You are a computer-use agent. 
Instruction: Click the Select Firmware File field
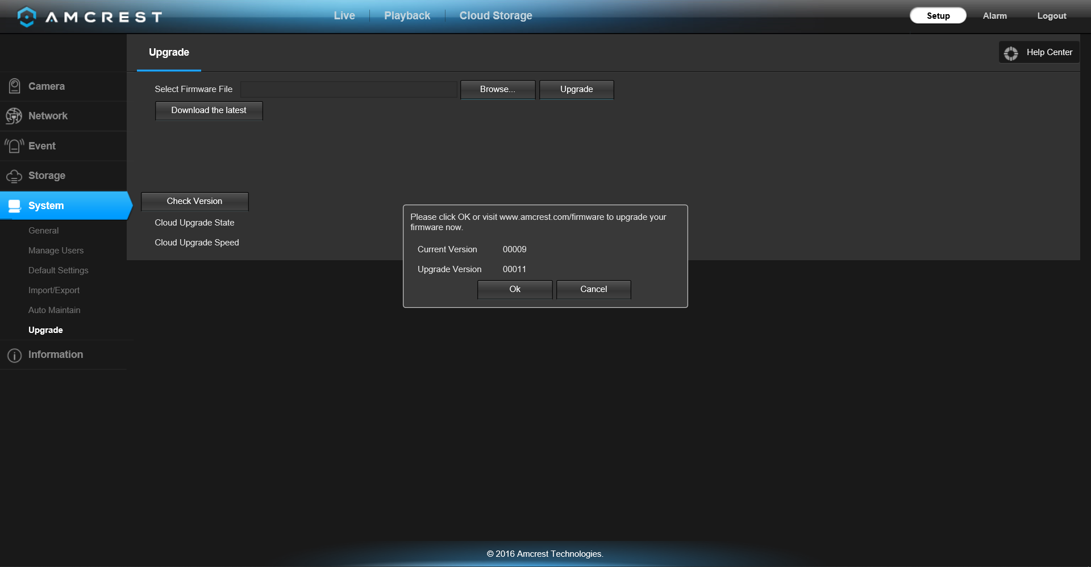coord(348,89)
